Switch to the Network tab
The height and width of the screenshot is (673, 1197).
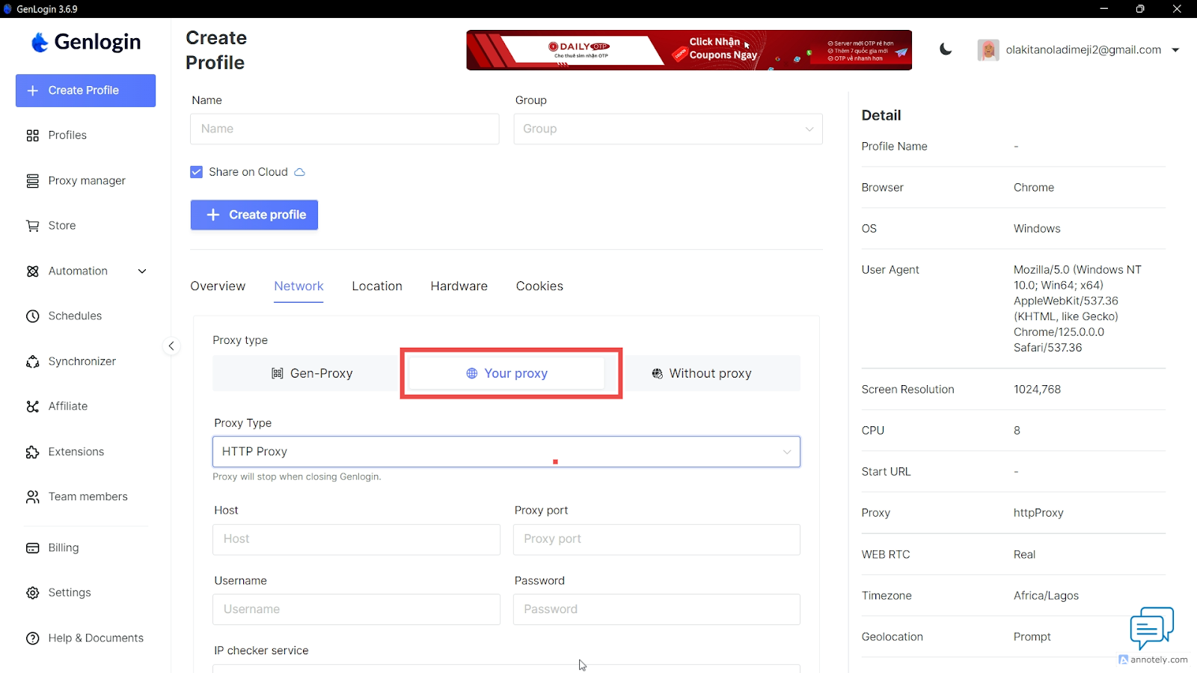click(x=299, y=286)
